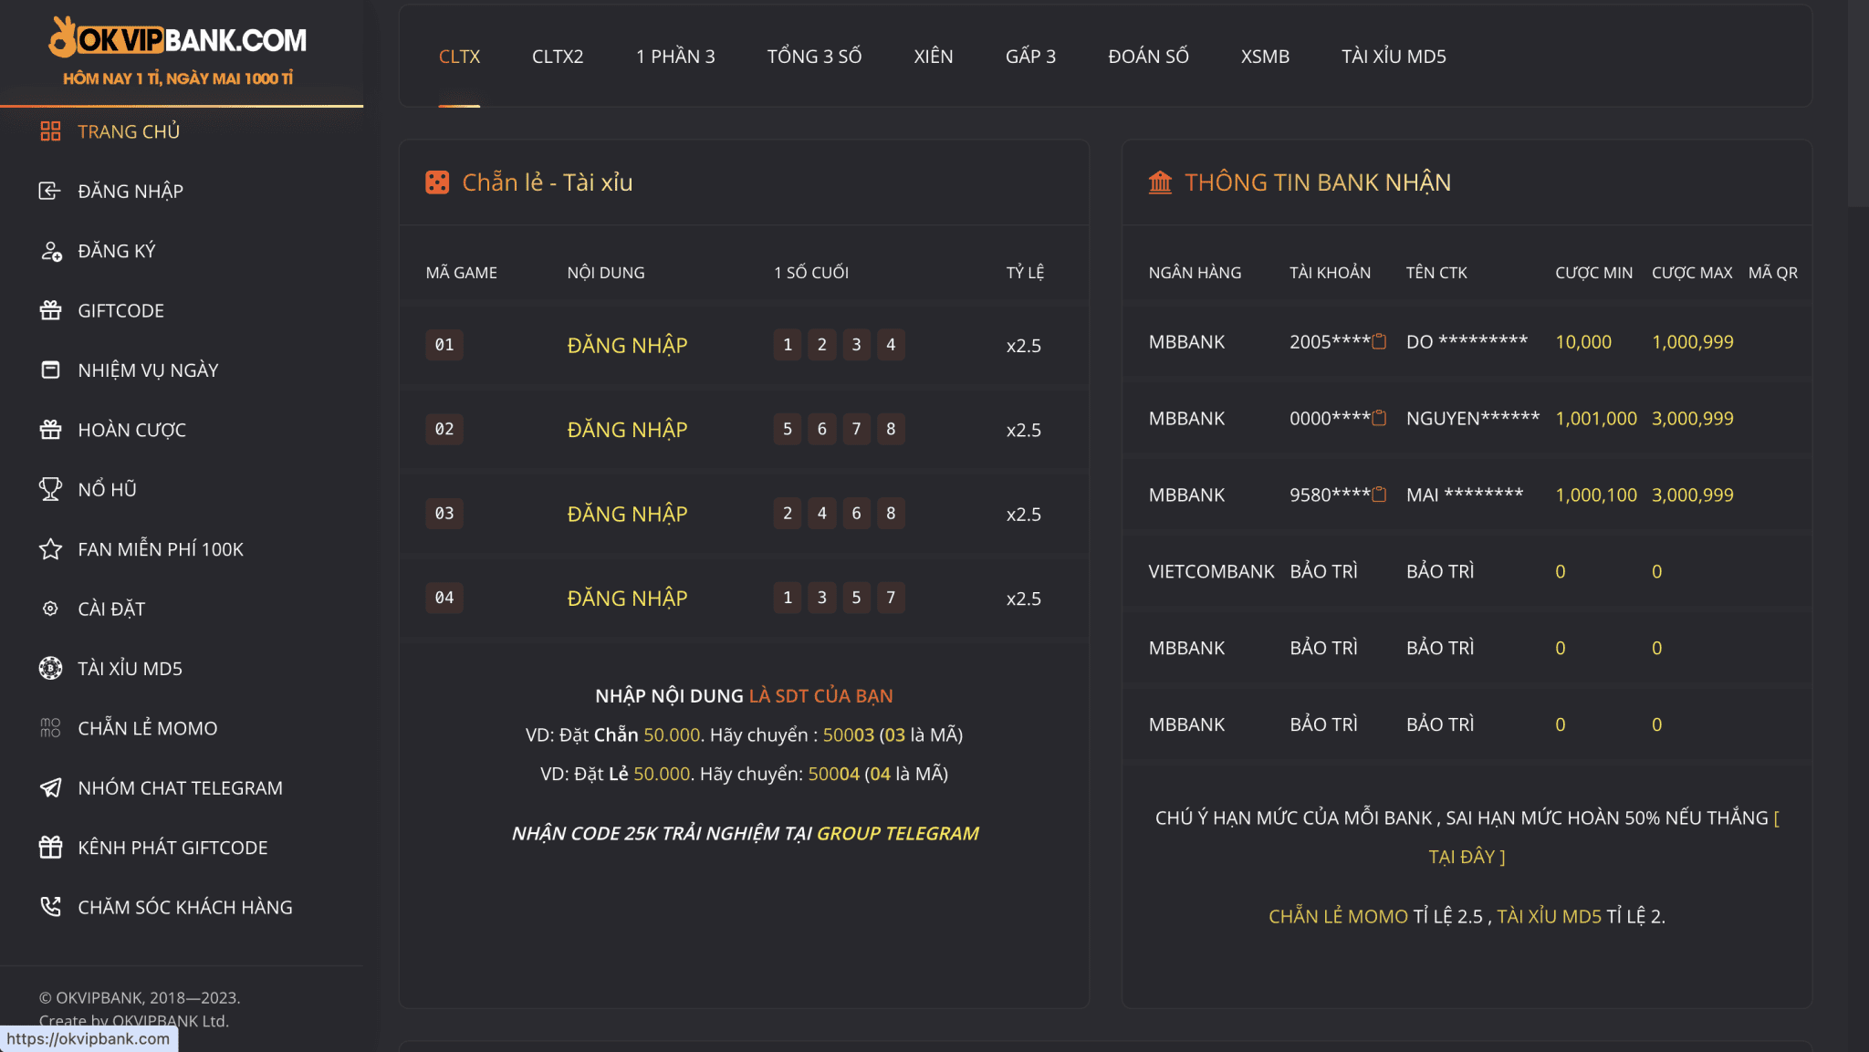1869x1052 pixels.
Task: Open the 1 PHẦN 3 tab
Action: click(675, 57)
